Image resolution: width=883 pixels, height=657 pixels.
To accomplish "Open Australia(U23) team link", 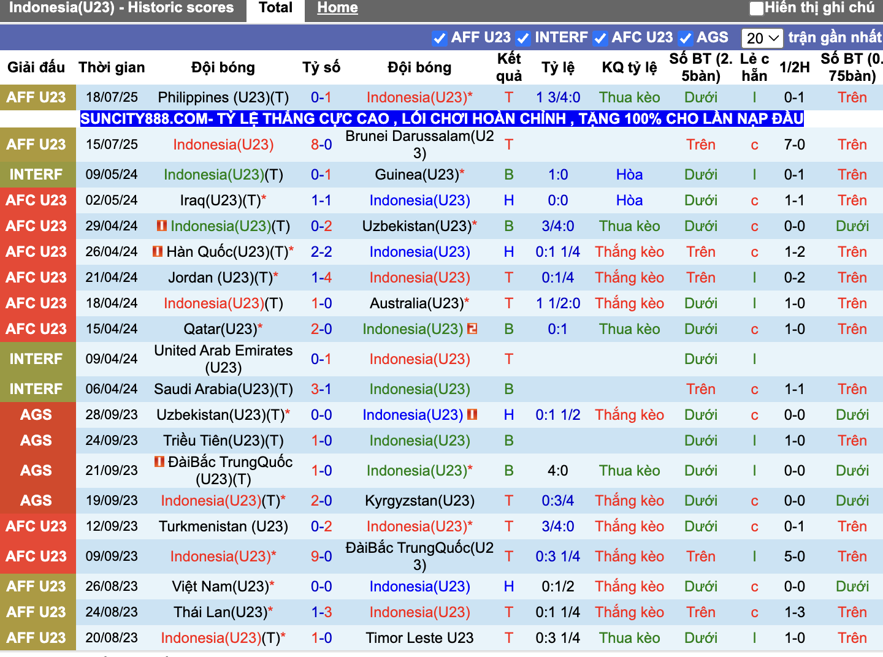I will tap(417, 303).
